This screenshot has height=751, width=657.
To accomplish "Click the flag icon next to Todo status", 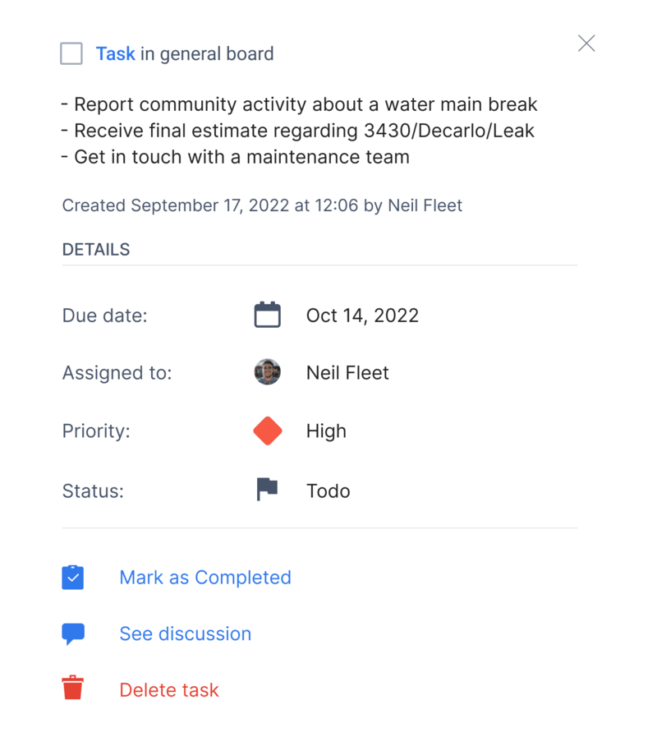I will [x=267, y=490].
